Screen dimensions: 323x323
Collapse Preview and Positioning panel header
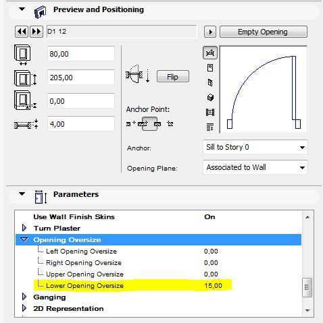pyautogui.click(x=22, y=9)
